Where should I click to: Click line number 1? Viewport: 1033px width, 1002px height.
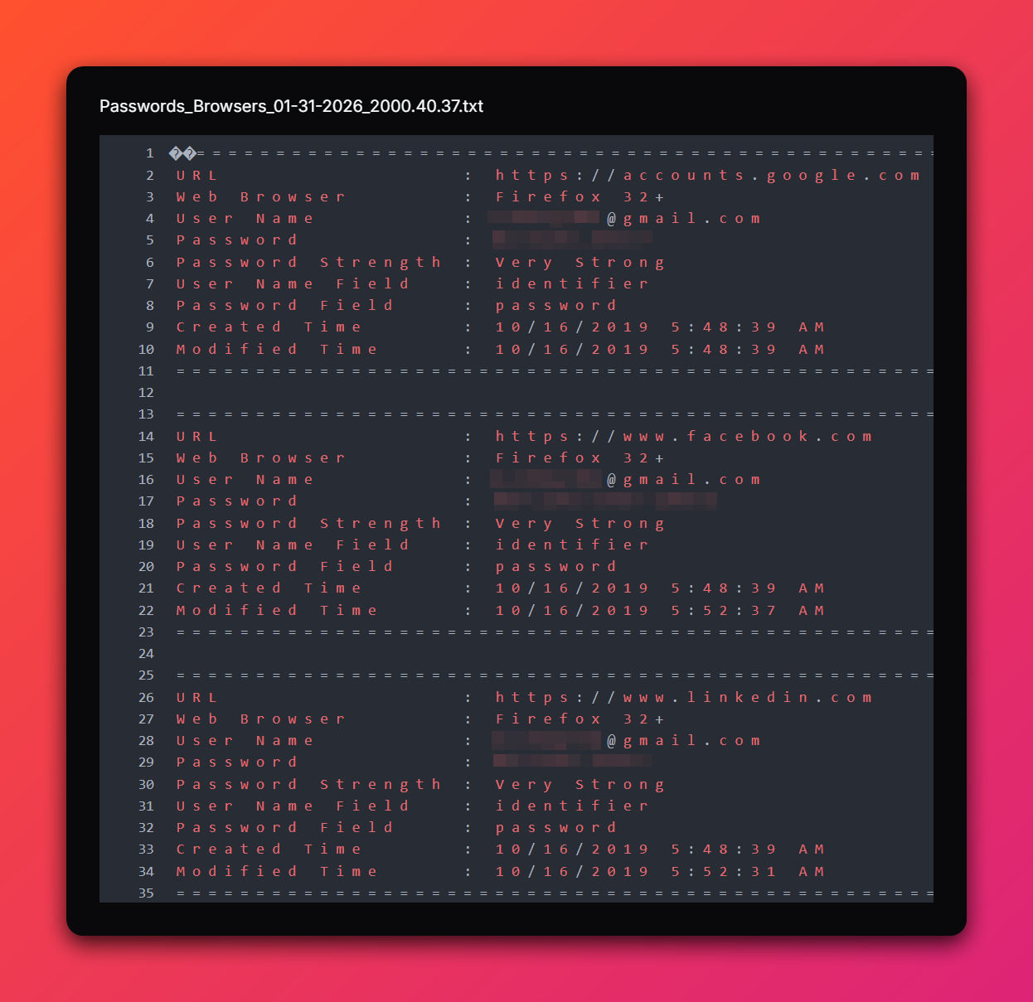click(x=150, y=153)
